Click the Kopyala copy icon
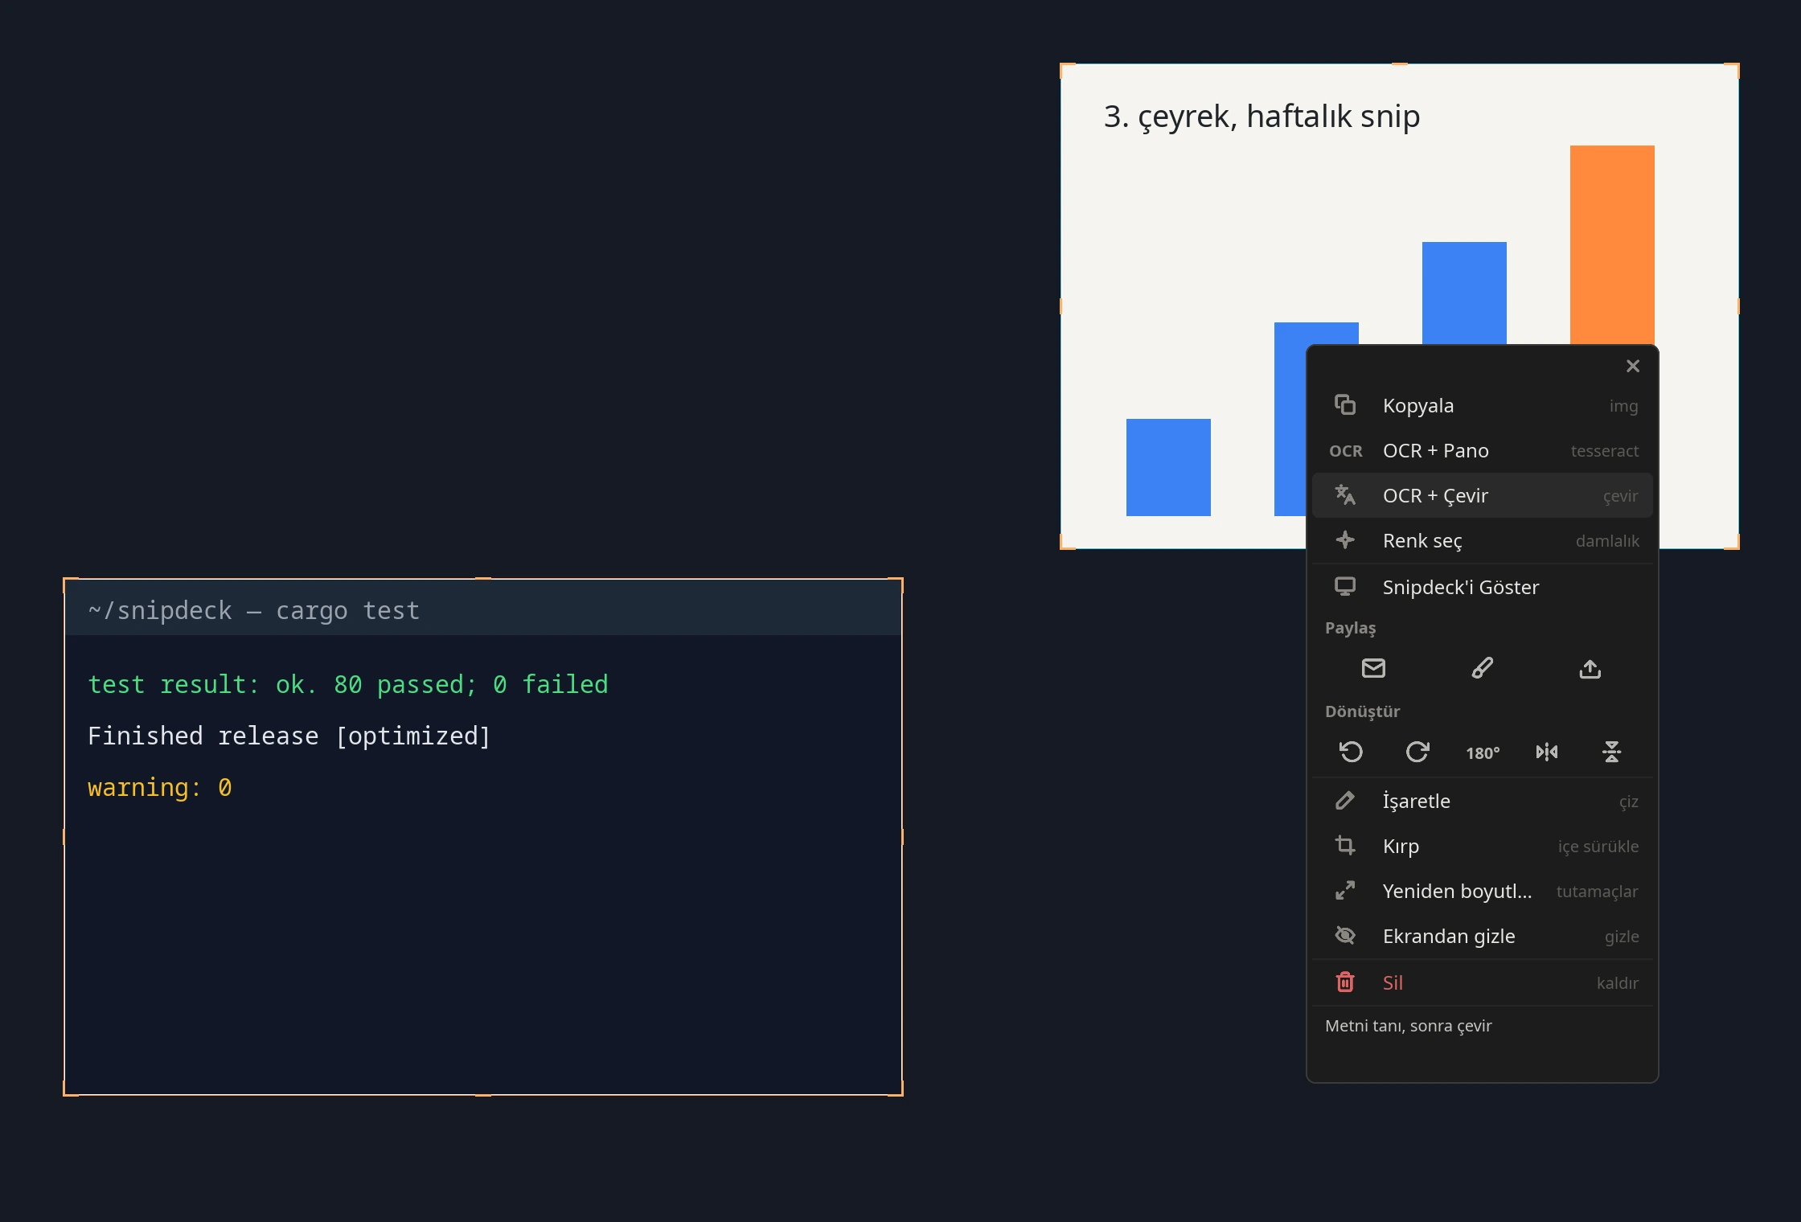The height and width of the screenshot is (1222, 1801). tap(1345, 404)
